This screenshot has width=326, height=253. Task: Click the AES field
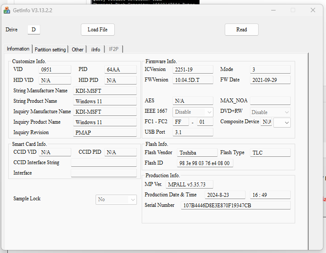click(x=193, y=101)
